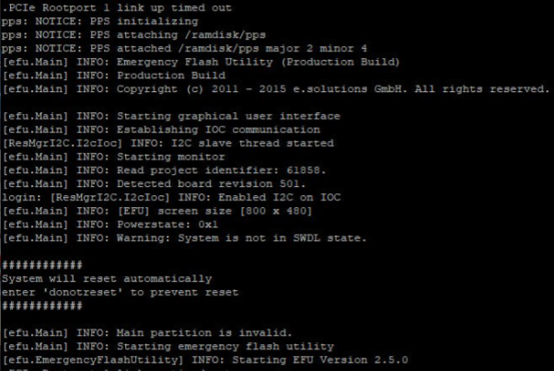554x371 pixels.
Task: Click the e.solutions GmbH copyright line
Action: 276,88
